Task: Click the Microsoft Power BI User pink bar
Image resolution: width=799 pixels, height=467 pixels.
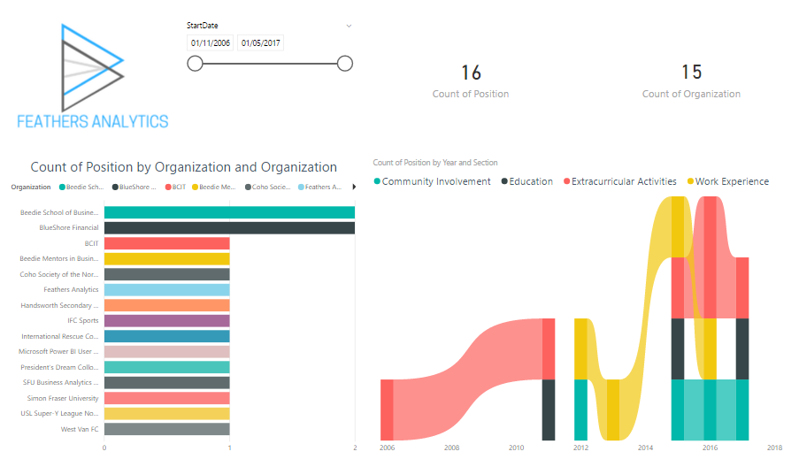Action: point(166,351)
